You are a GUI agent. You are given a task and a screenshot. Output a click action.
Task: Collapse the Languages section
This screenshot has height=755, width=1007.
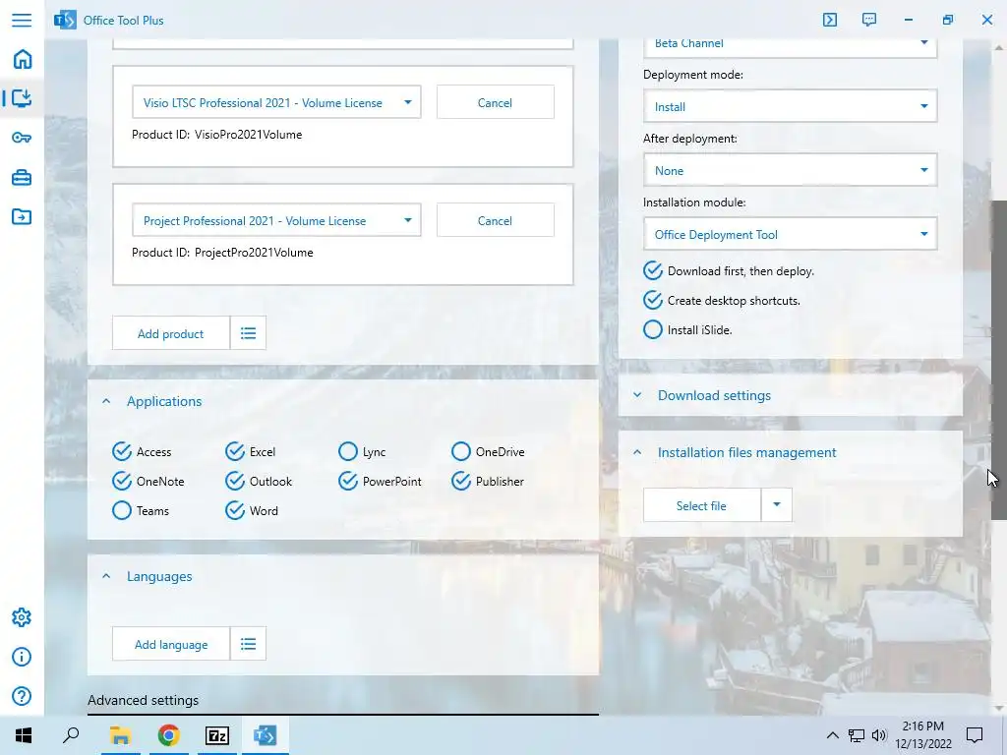click(x=106, y=576)
